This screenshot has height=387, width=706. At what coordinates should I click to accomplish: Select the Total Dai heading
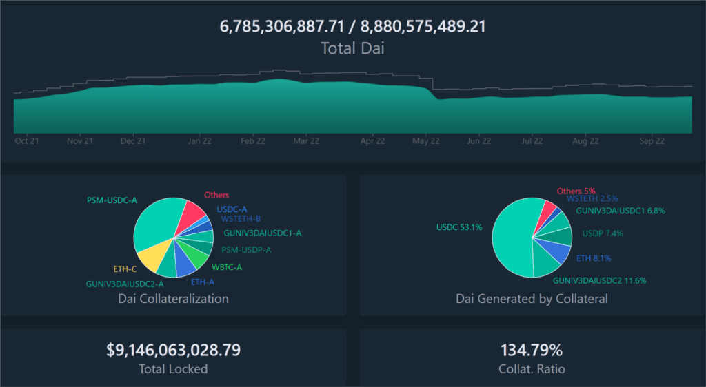click(352, 48)
